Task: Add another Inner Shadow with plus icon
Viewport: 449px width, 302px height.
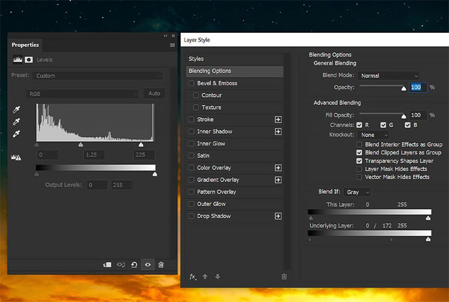Action: click(x=278, y=131)
